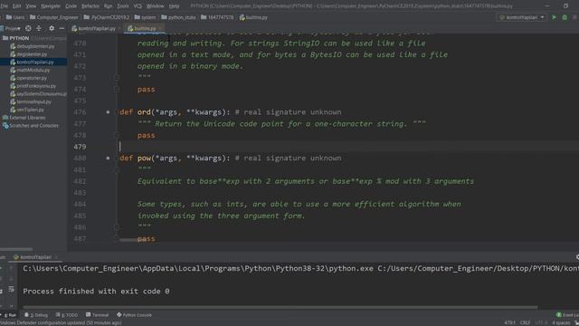Screen dimensions: 579x326
Task: Click the Computer_Engineer breadcrumb folder
Action: tap(54, 17)
